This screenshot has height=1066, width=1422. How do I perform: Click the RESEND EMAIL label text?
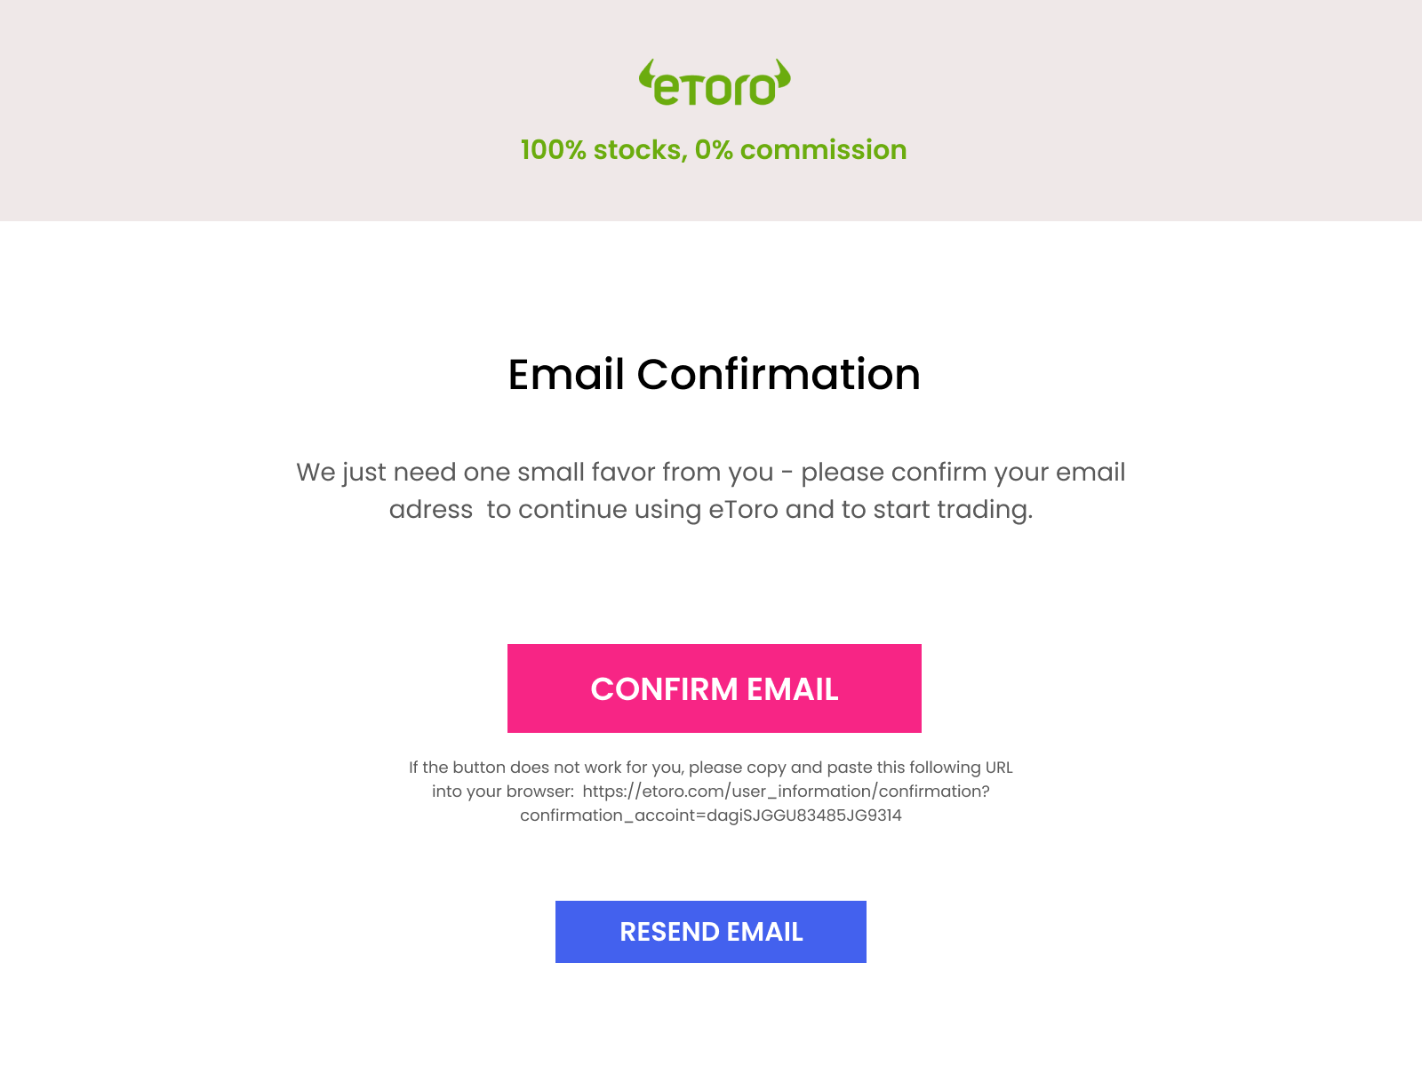[711, 932]
